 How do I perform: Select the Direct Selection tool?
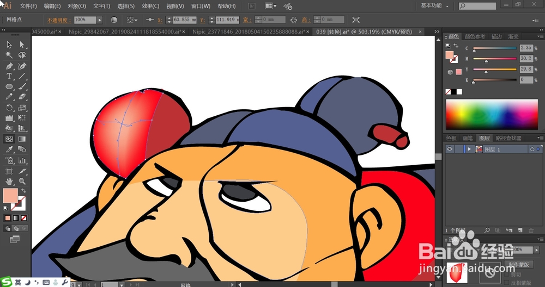[x=22, y=45]
